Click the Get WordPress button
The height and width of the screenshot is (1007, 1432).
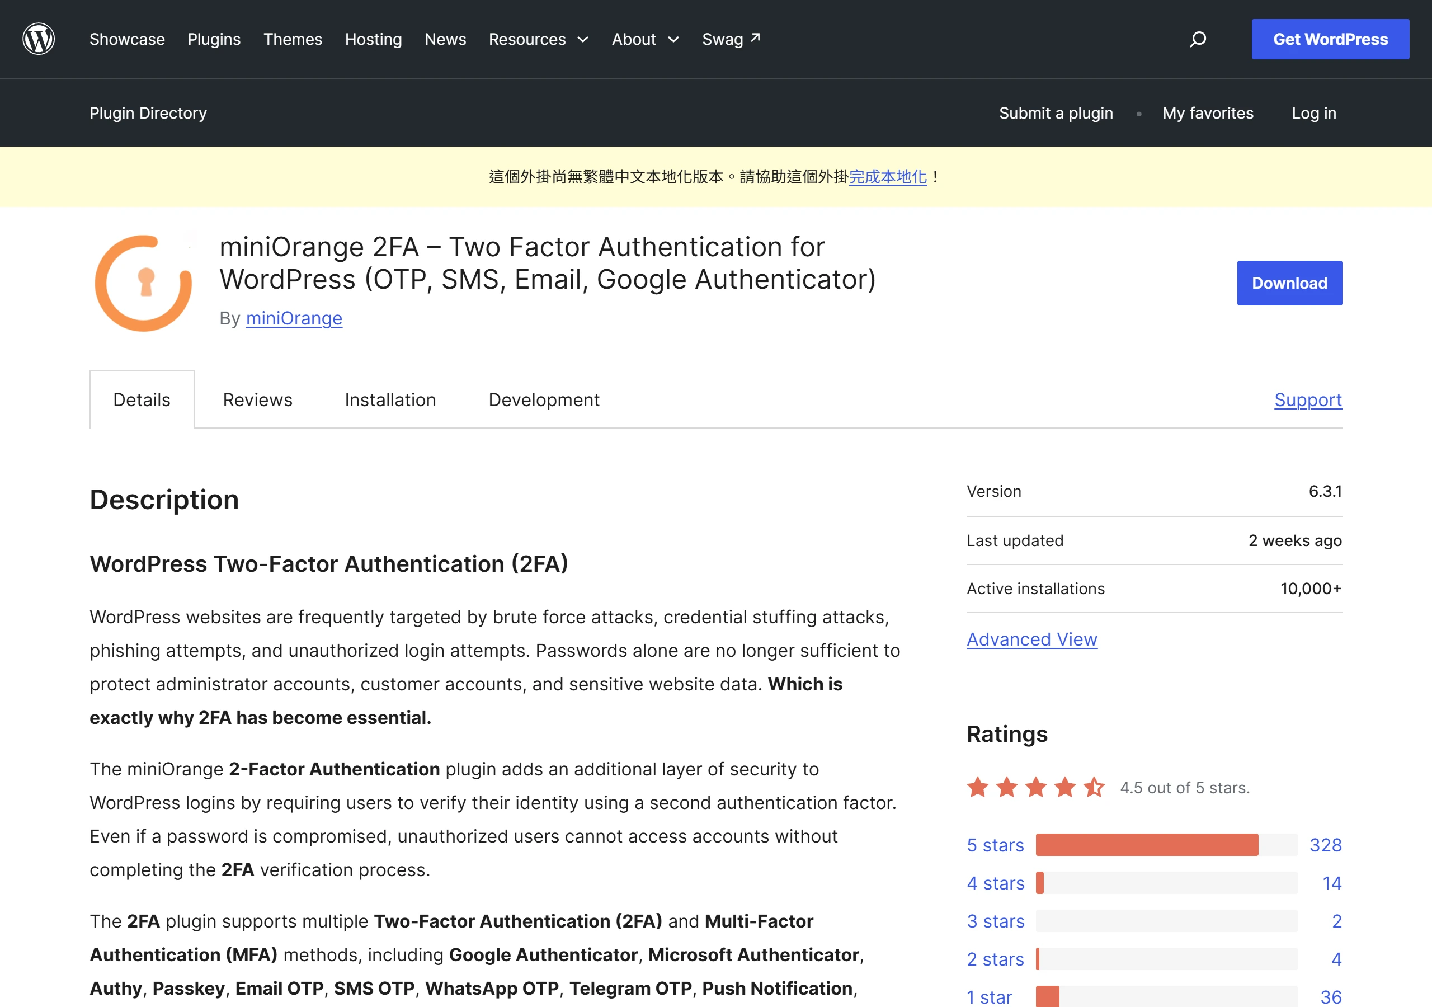[1330, 39]
